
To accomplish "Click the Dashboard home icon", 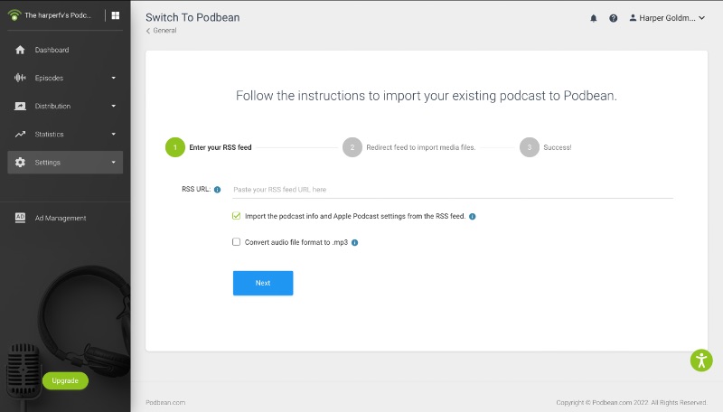I will pyautogui.click(x=20, y=50).
